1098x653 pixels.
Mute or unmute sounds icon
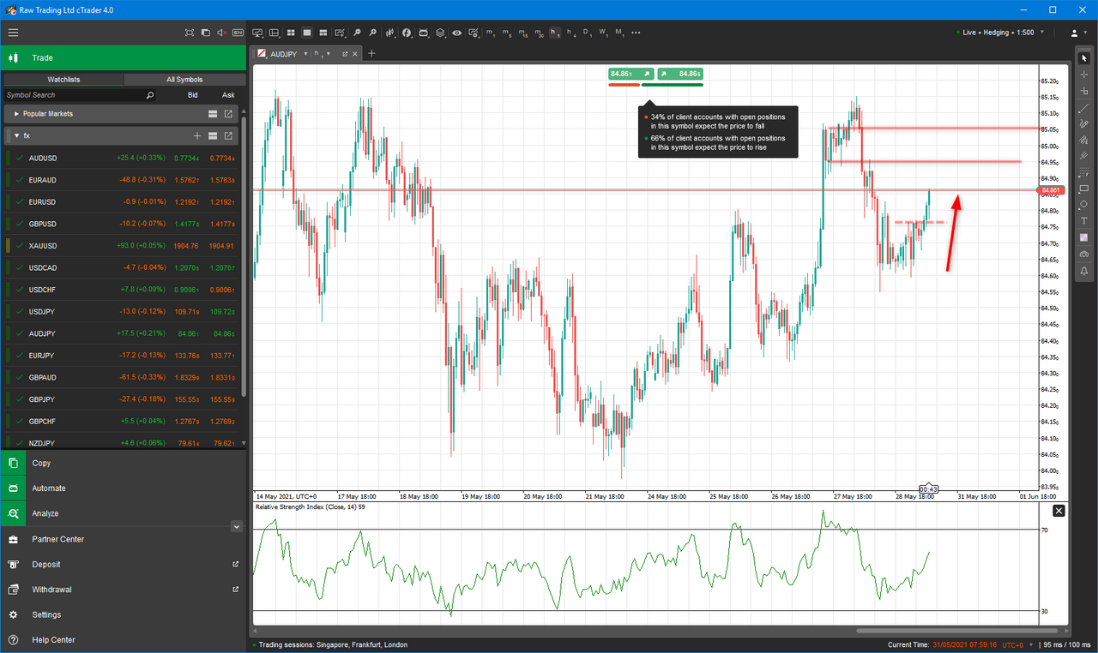[221, 33]
